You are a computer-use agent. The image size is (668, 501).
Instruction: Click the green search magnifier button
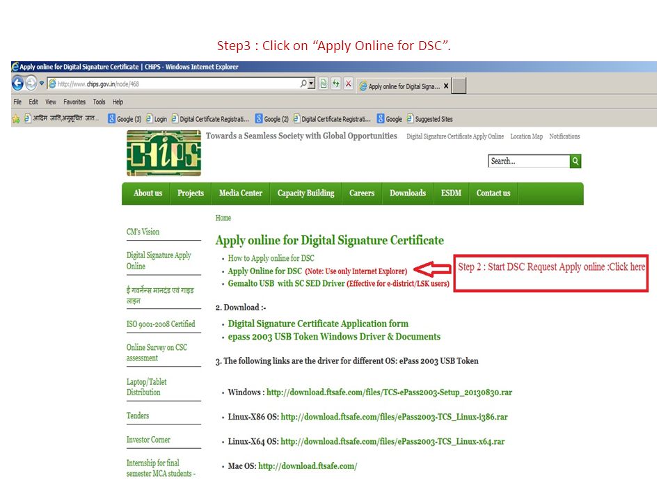click(x=575, y=161)
